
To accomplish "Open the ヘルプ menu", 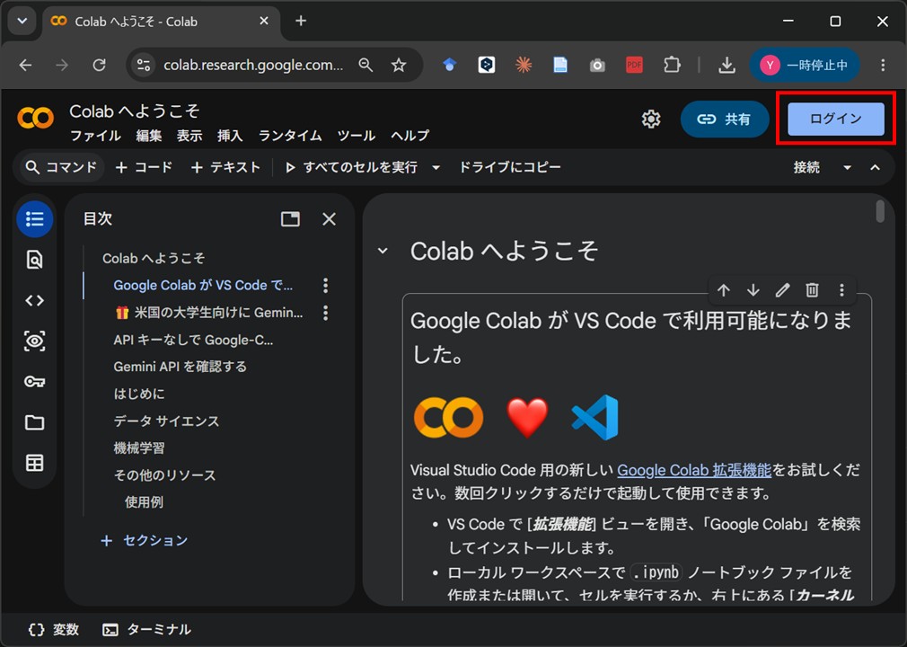I will 410,136.
